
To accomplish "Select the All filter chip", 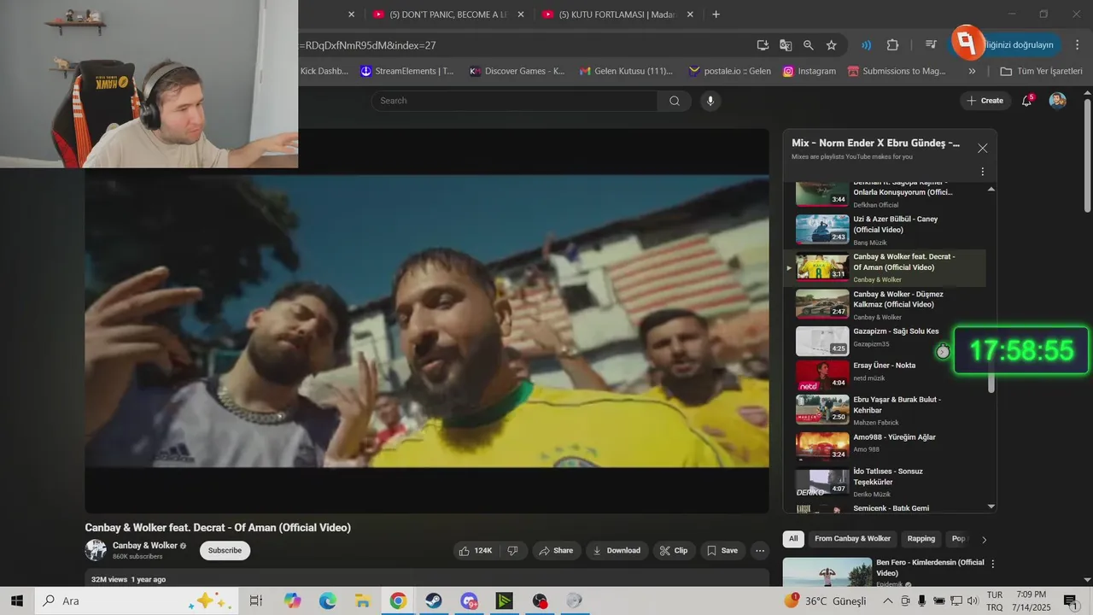I will click(793, 539).
